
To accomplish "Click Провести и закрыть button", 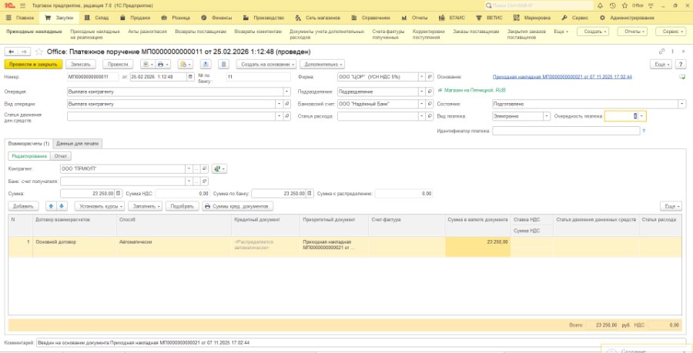I will tap(34, 65).
